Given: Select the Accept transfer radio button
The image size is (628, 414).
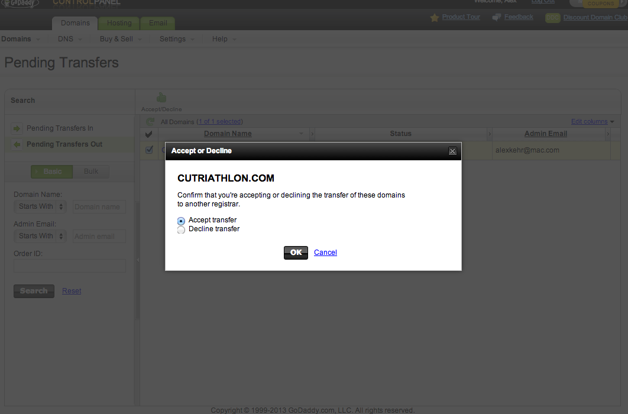Looking at the screenshot, I should (x=182, y=221).
